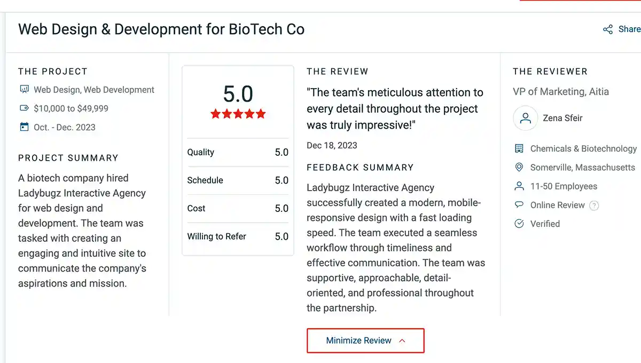The image size is (641, 363).
Task: Click the Share icon
Action: pos(608,29)
